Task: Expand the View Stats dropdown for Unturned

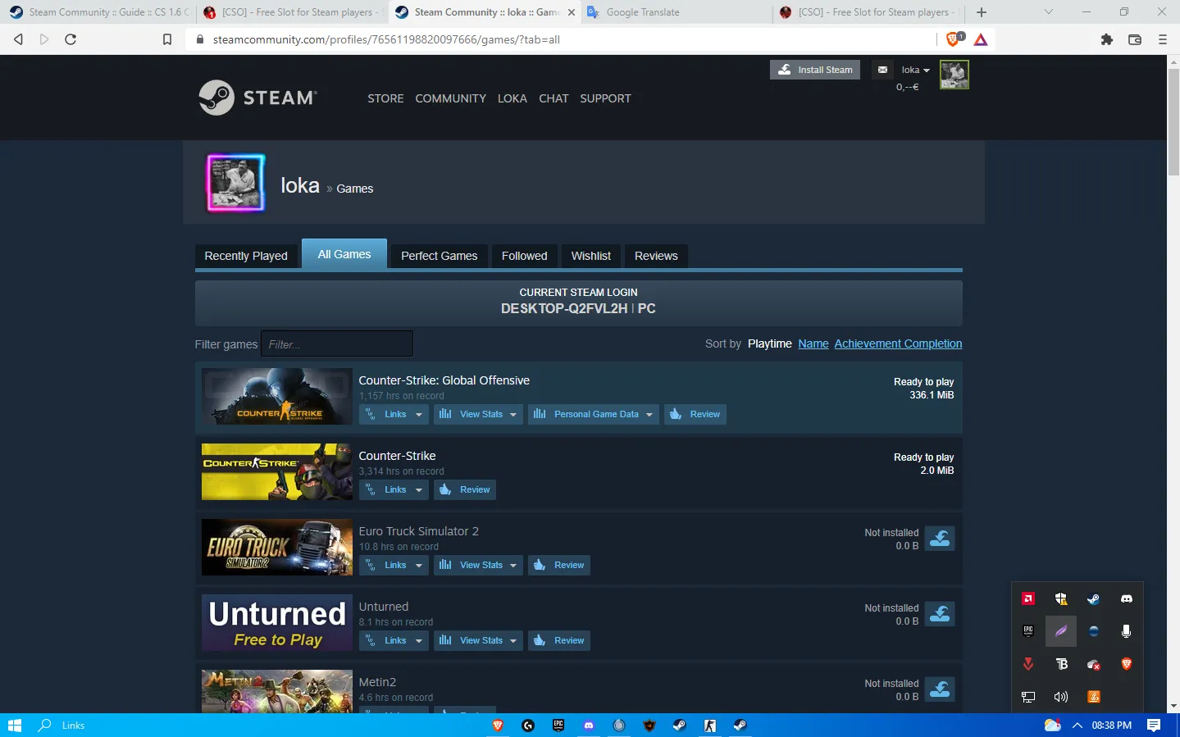Action: pyautogui.click(x=478, y=640)
